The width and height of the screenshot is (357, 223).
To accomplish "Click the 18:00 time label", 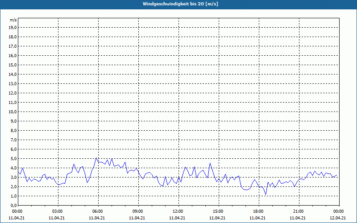I will point(259,211).
